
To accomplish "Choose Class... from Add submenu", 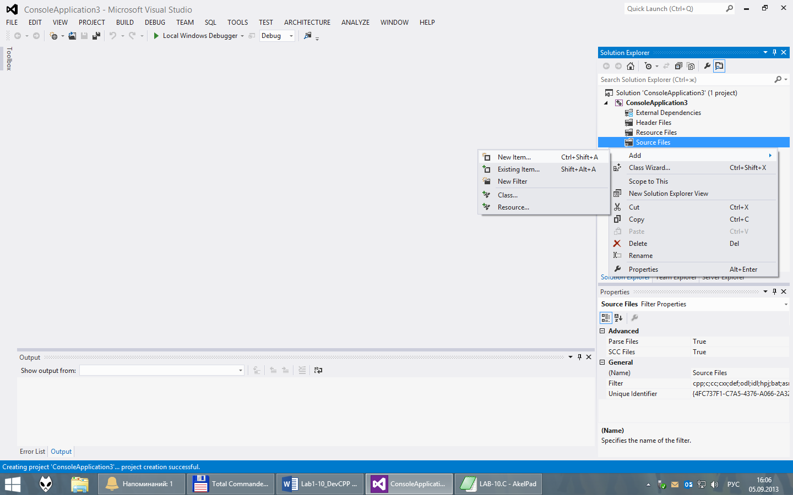I will [x=544, y=195].
